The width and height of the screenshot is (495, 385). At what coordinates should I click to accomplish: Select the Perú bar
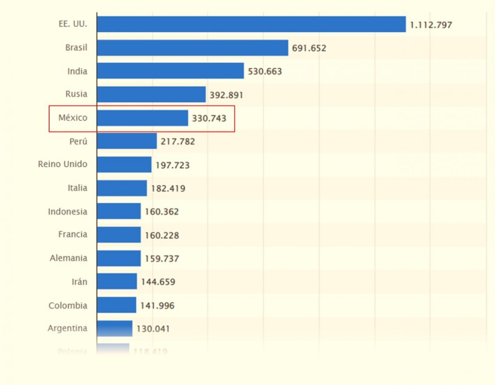point(127,141)
